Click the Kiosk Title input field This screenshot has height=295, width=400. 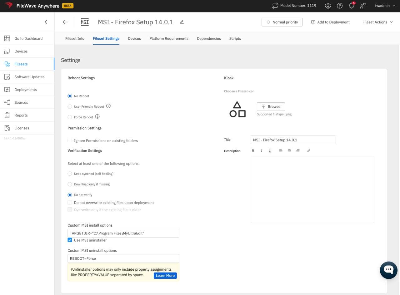[293, 140]
